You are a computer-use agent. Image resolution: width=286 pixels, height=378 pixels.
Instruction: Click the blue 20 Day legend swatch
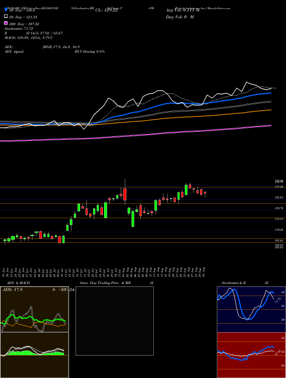pos(6,9)
